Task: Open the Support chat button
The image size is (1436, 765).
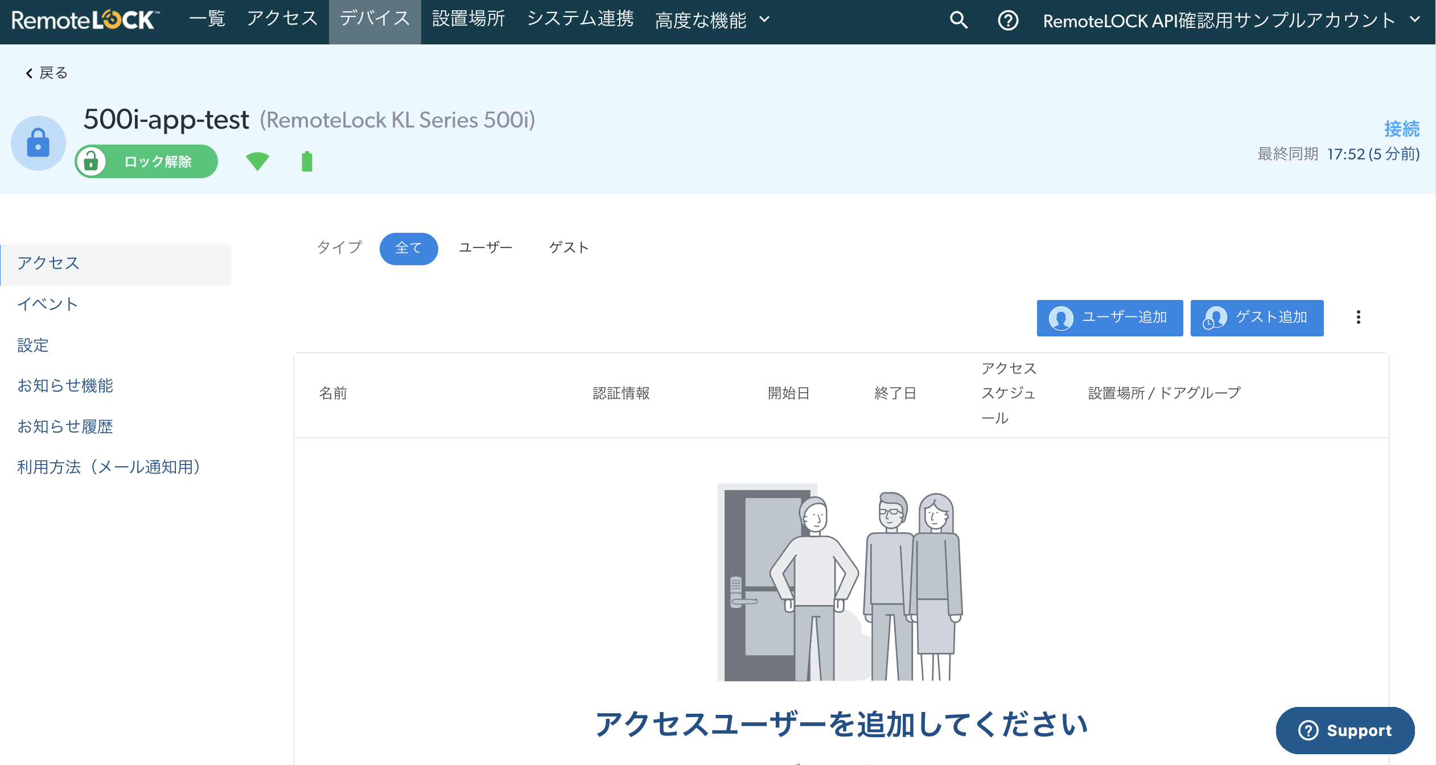Action: tap(1345, 730)
